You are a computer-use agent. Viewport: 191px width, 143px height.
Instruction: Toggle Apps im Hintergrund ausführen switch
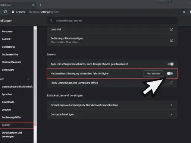(170, 64)
